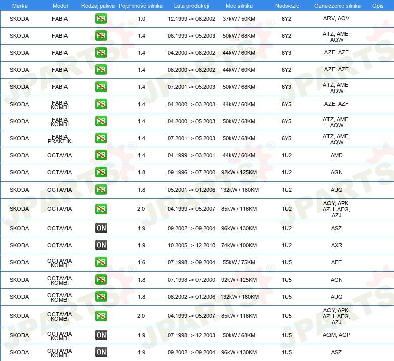Click the Lata produkcji column header
The image size is (394, 361).
(191, 6)
